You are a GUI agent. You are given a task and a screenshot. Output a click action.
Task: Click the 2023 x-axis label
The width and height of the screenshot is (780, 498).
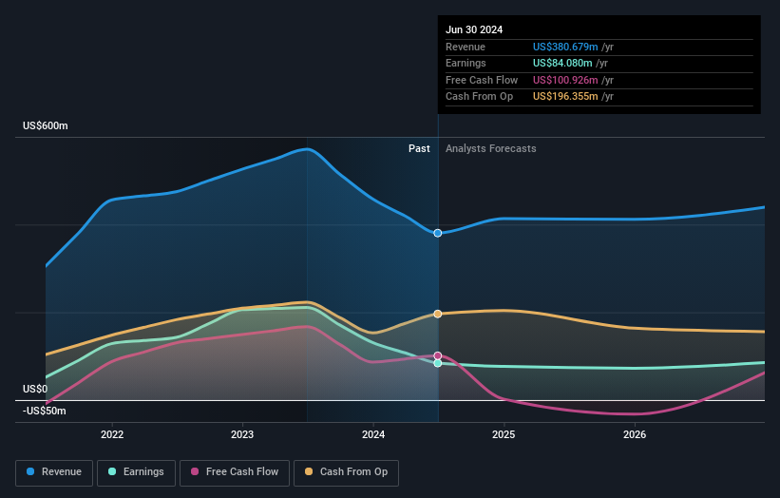[x=242, y=434]
